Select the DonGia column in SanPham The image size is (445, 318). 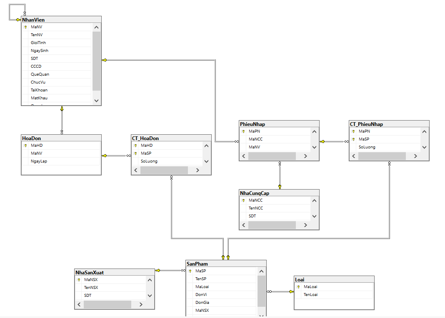pyautogui.click(x=222, y=303)
